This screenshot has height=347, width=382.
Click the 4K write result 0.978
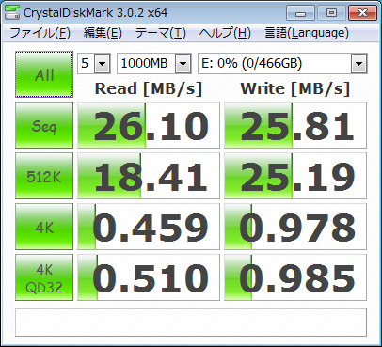tap(295, 227)
